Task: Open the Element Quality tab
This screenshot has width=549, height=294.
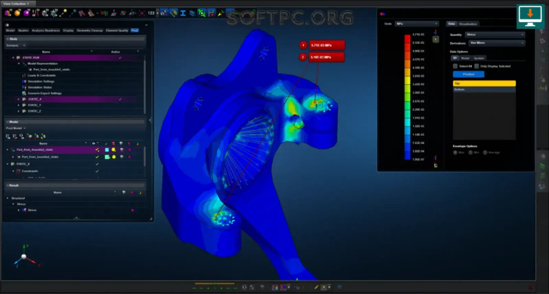Action: point(117,30)
